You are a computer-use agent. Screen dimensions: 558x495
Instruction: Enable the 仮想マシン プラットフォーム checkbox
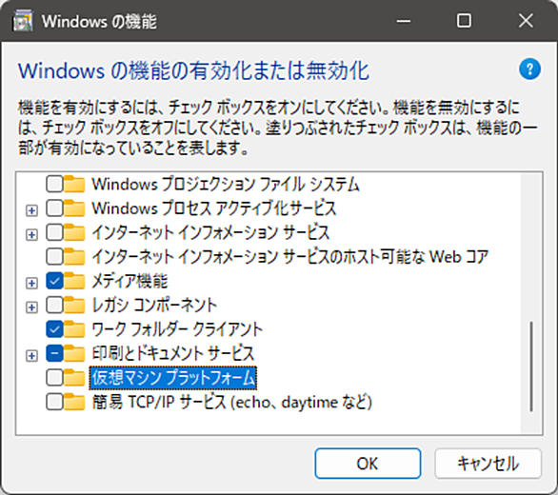(54, 378)
